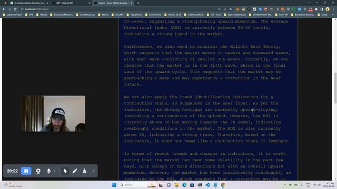Open a new browser tab
This screenshot has width=337, height=189.
click(x=138, y=3)
